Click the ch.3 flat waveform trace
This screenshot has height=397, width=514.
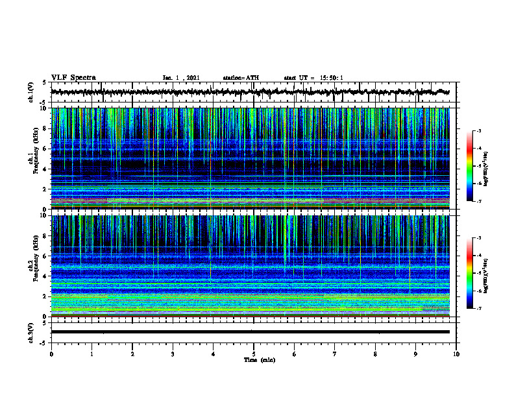[x=251, y=332]
